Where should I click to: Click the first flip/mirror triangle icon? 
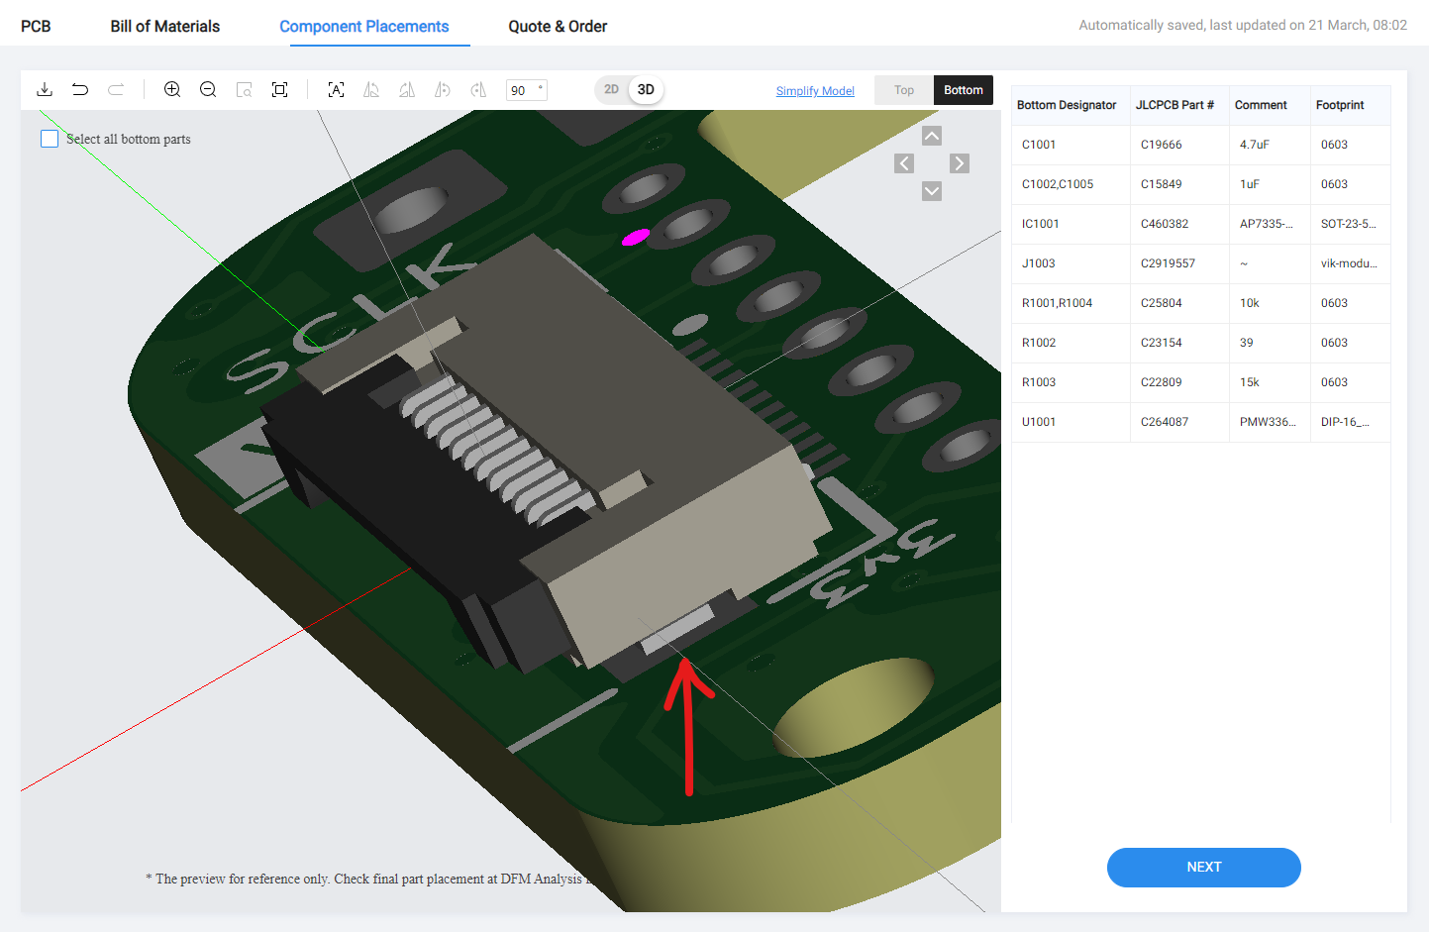pos(371,90)
